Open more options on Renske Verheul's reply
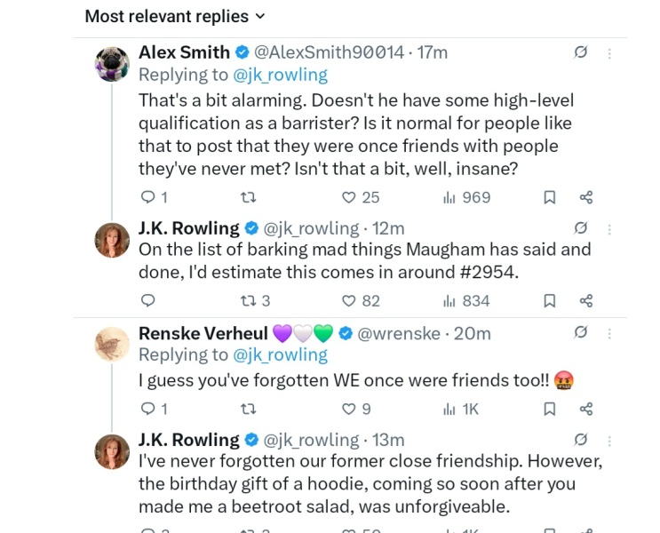This screenshot has width=660, height=533. coord(609,334)
